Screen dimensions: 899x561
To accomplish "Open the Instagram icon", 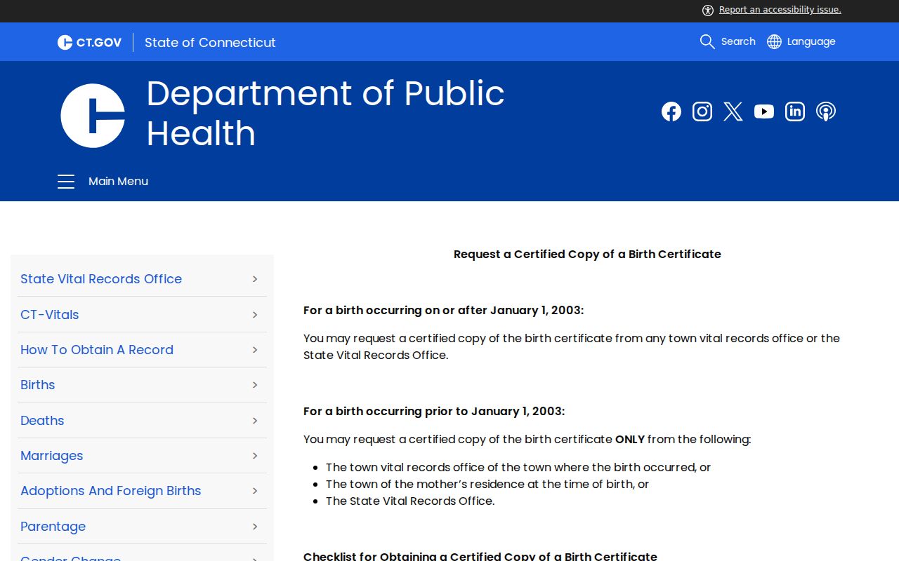I will click(x=702, y=111).
